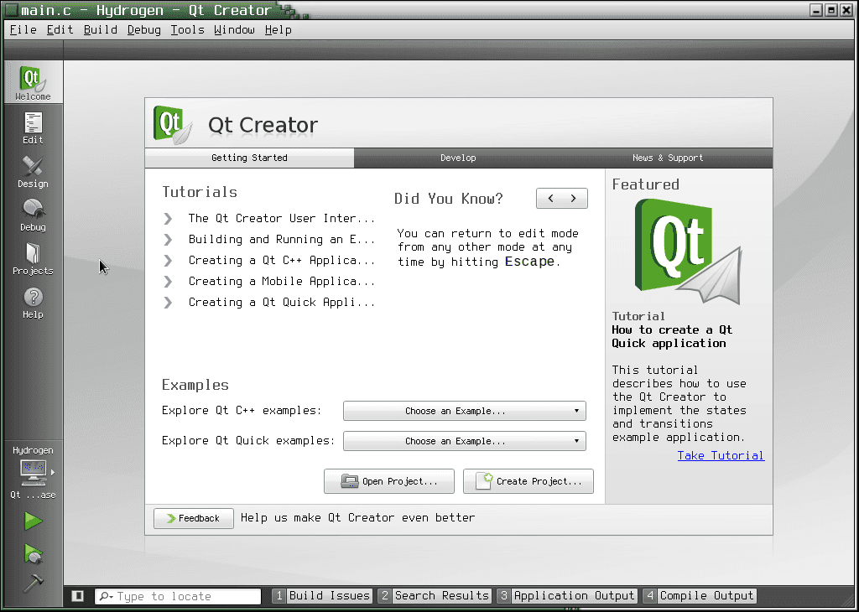
Task: Toggle the sidebar with bottom-left square icon
Action: 78,595
